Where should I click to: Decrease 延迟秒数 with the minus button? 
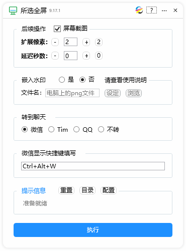point(55,56)
